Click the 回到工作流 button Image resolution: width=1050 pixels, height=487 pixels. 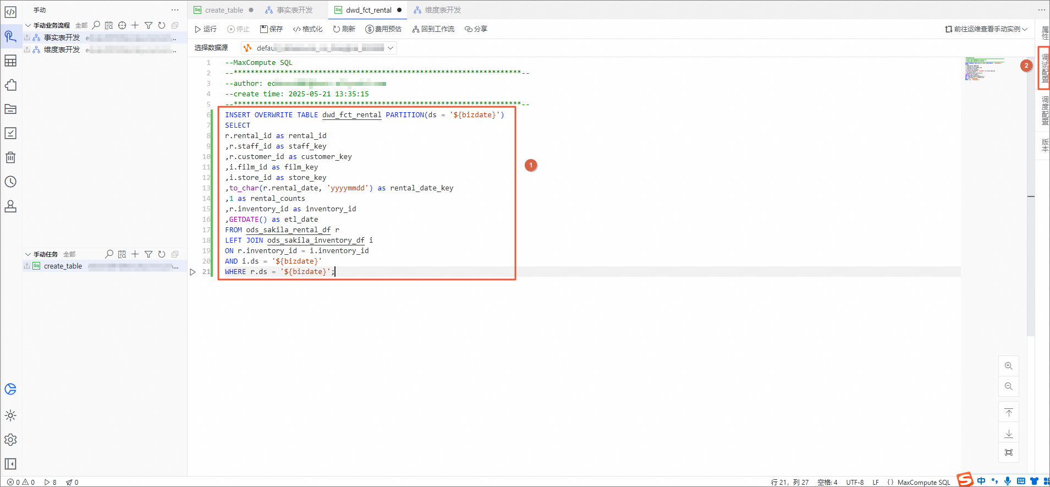pyautogui.click(x=433, y=29)
